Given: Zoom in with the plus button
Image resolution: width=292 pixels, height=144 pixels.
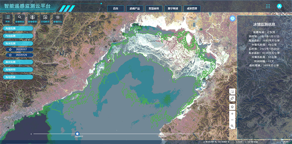Looking at the screenshot, I should pyautogui.click(x=232, y=114).
